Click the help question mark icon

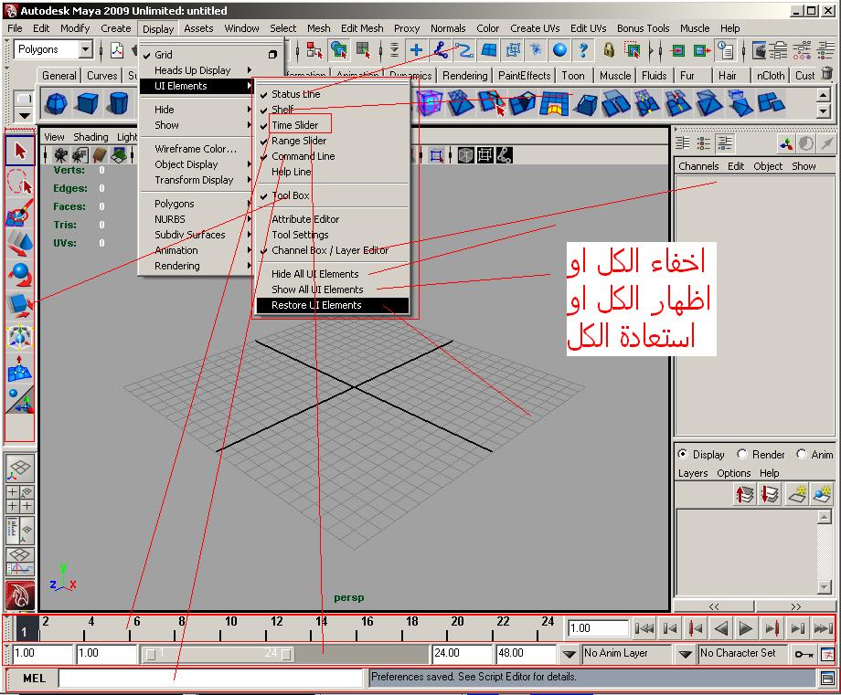point(583,50)
